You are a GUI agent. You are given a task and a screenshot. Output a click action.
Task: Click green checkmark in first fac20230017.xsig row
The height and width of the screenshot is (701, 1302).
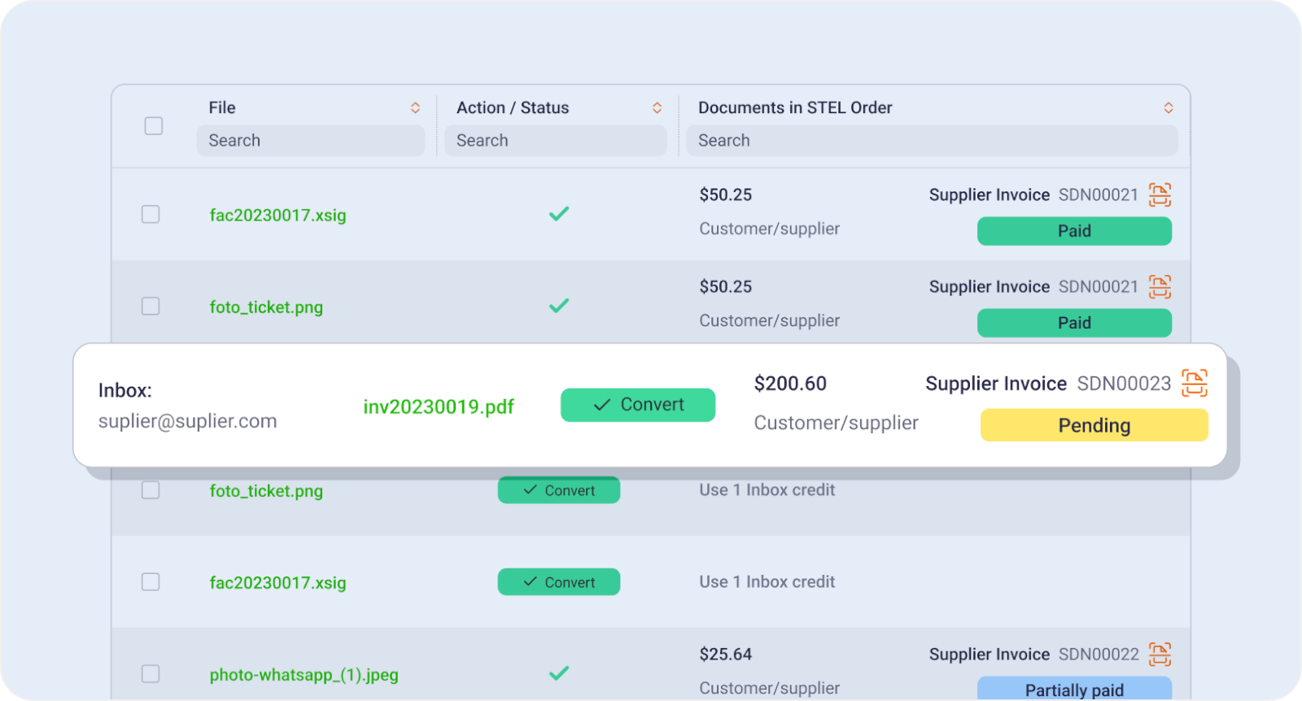point(558,214)
